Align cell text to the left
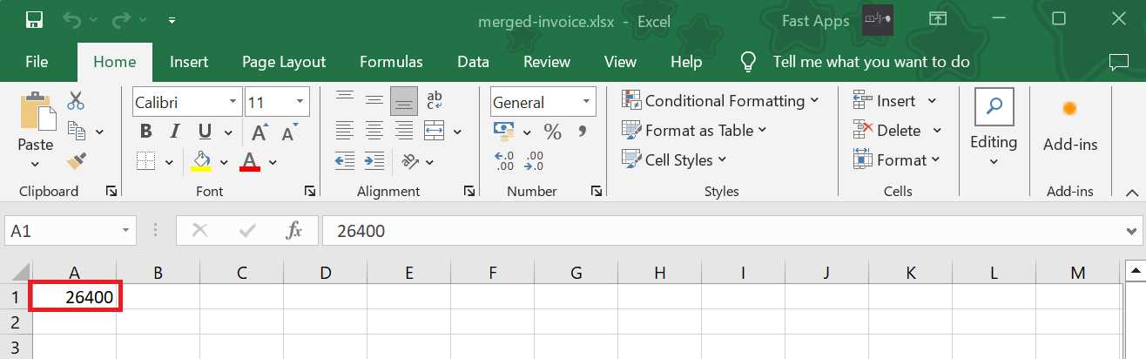 pos(345,131)
